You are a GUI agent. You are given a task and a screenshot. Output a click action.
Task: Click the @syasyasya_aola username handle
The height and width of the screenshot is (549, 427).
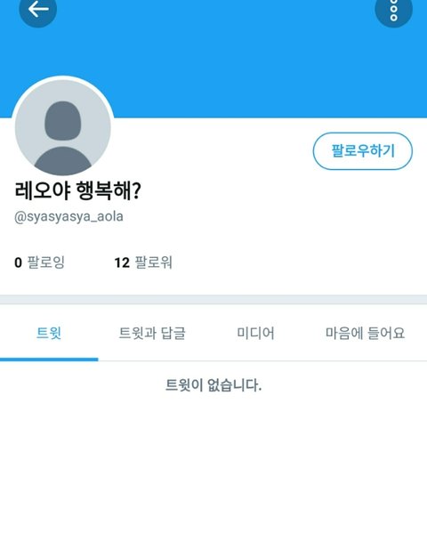(x=68, y=217)
